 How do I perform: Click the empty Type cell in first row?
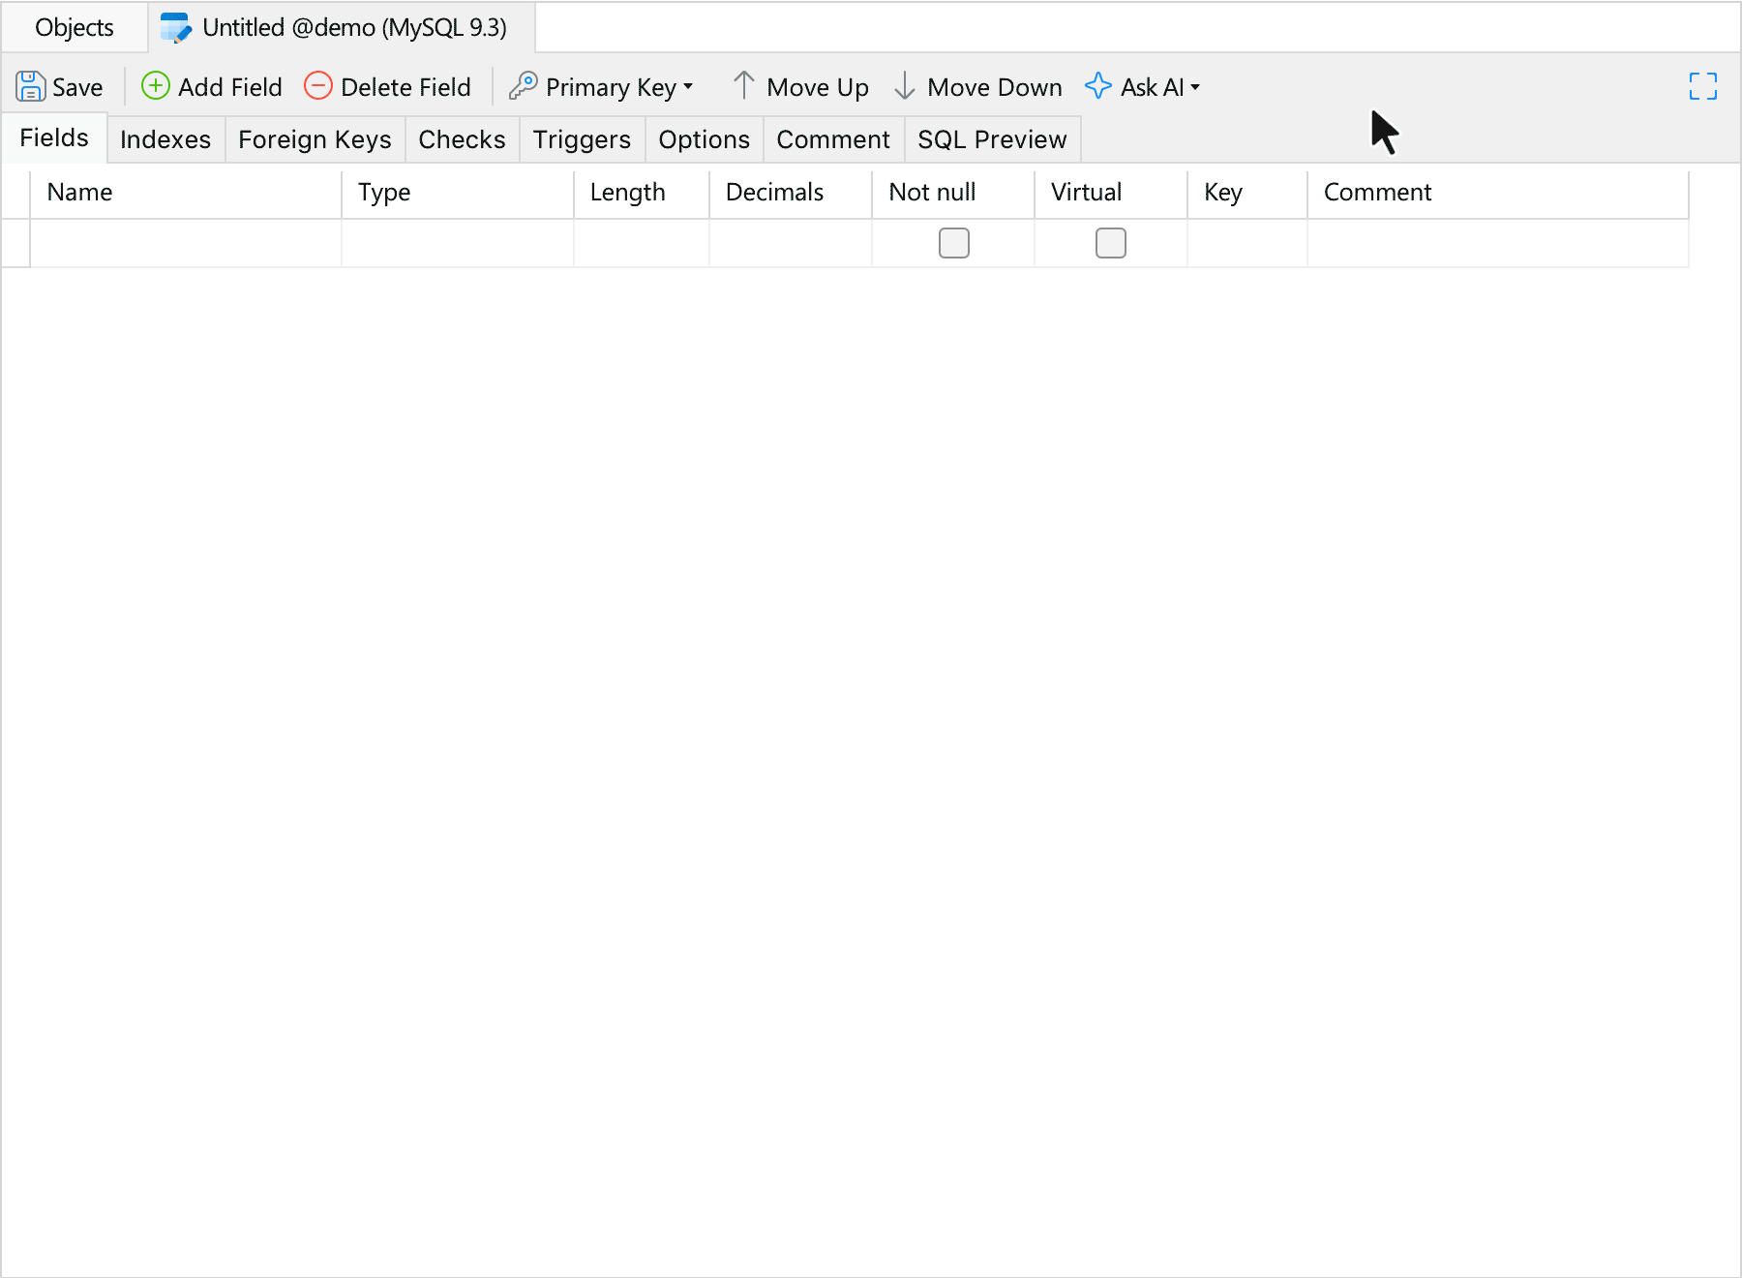coord(458,243)
